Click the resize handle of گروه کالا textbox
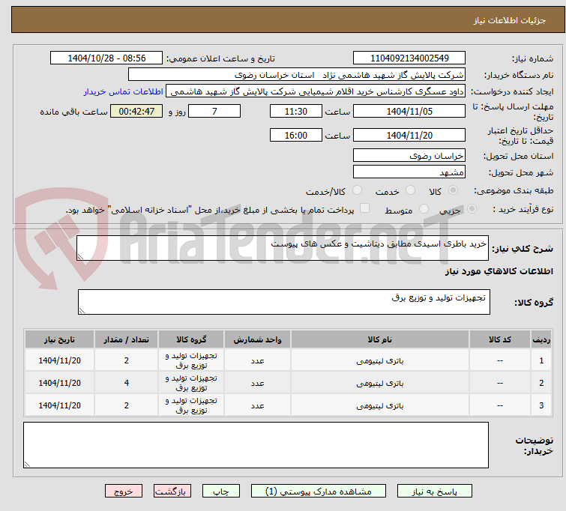Screen dimensions: 566x511 82,311
